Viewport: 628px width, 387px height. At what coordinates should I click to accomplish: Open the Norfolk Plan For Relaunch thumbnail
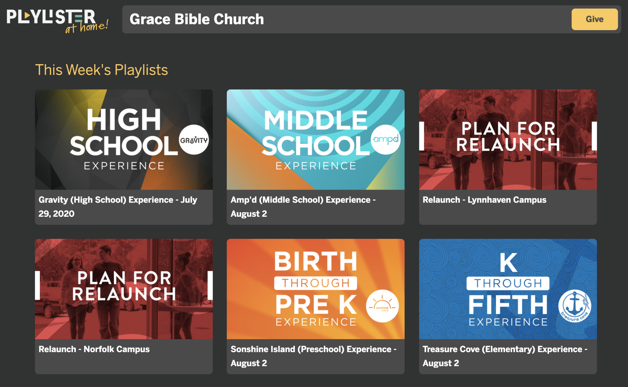[124, 289]
